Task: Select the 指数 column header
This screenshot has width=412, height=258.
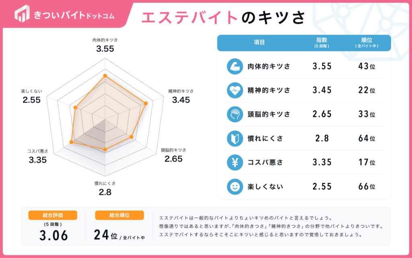Action: point(321,43)
